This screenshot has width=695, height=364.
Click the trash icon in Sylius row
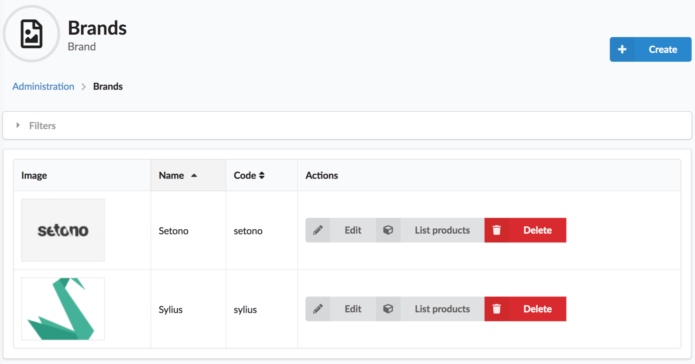(497, 309)
